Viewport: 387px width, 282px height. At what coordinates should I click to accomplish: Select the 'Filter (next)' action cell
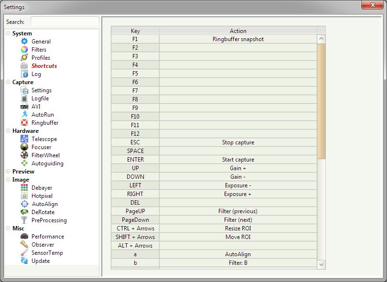click(238, 220)
